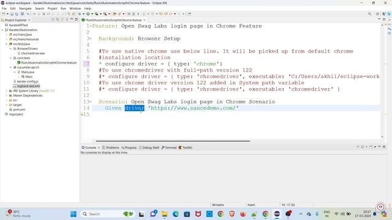Select the KarateAPITest project
The height and width of the screenshot is (220, 392).
(x=18, y=25)
